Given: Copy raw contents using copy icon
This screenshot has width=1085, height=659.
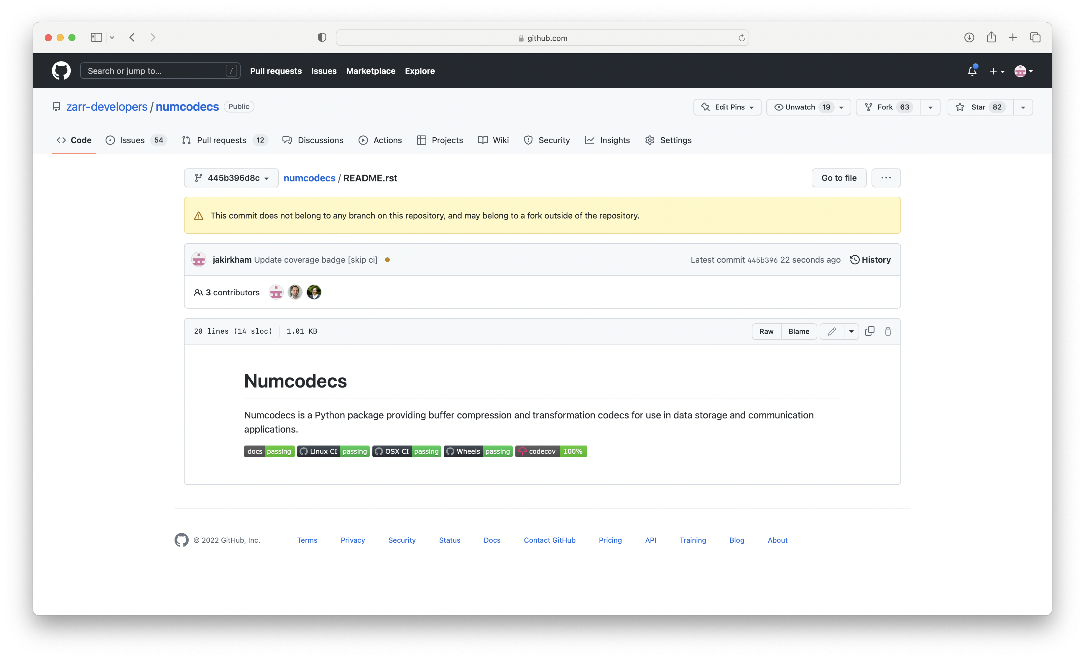Looking at the screenshot, I should click(x=869, y=331).
